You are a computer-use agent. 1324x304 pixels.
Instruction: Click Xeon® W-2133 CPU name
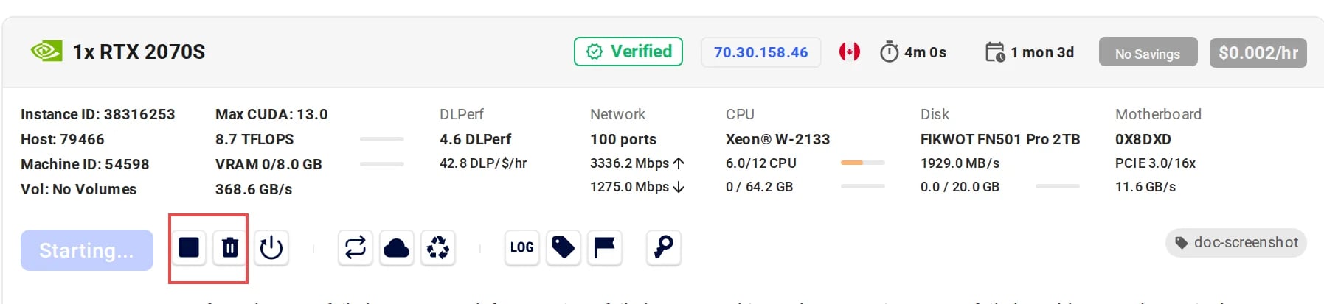(778, 139)
